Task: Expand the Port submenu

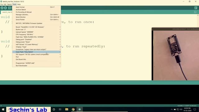Action: click(37, 57)
